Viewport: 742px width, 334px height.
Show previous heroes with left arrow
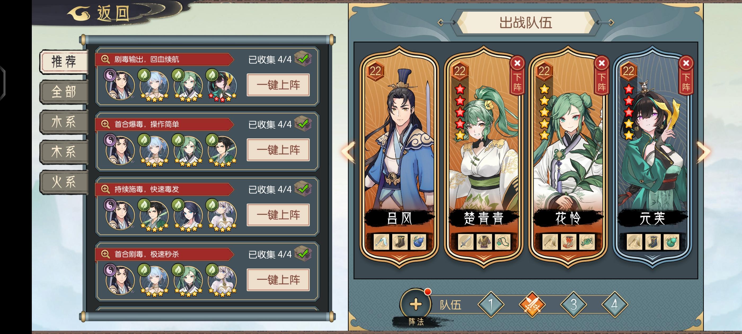349,152
